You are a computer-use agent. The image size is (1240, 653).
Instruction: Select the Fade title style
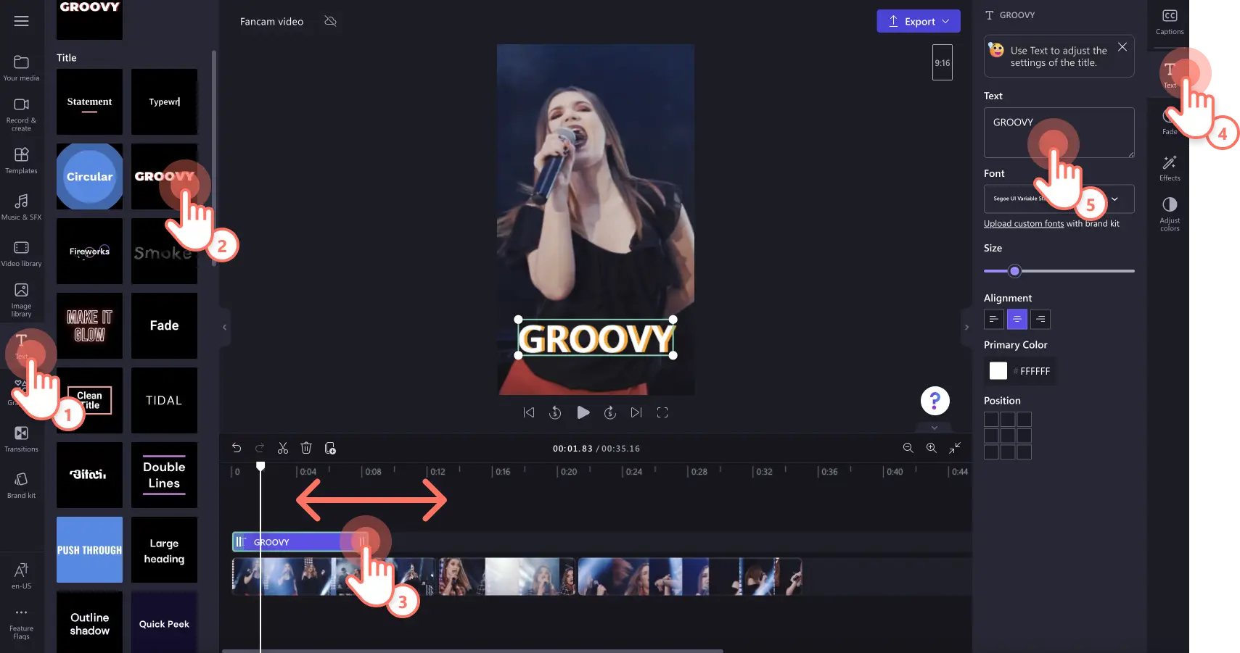tap(164, 325)
